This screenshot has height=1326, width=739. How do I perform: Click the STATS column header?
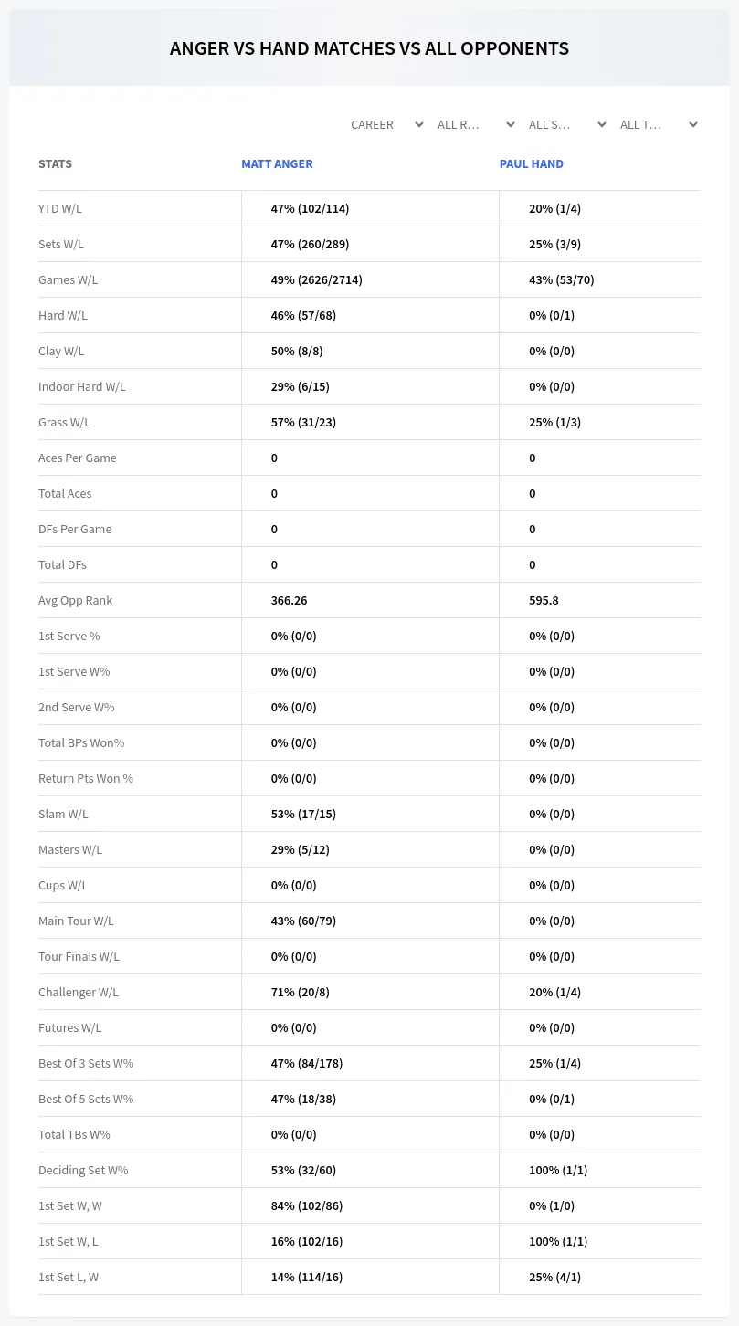pyautogui.click(x=55, y=164)
